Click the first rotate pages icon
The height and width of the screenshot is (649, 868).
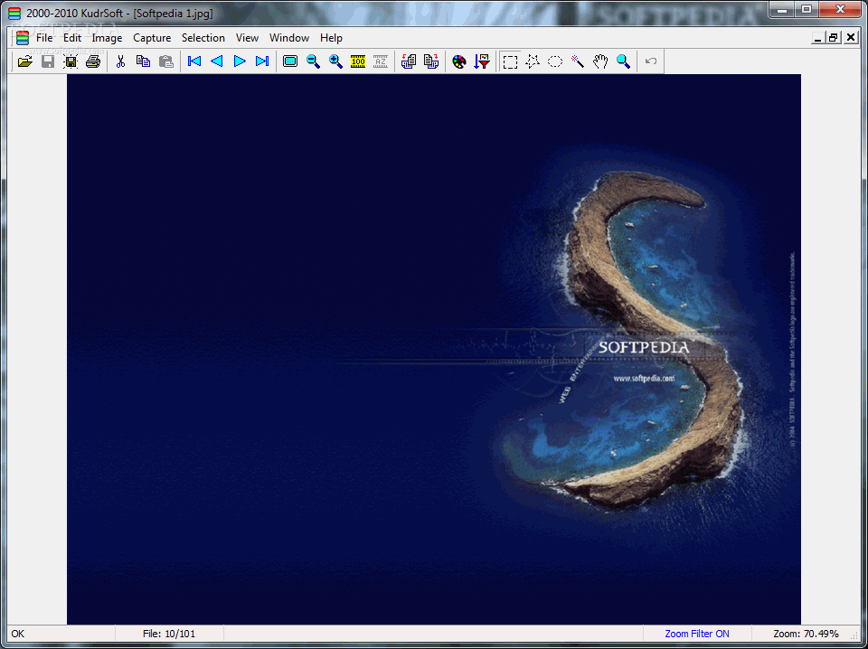point(409,61)
